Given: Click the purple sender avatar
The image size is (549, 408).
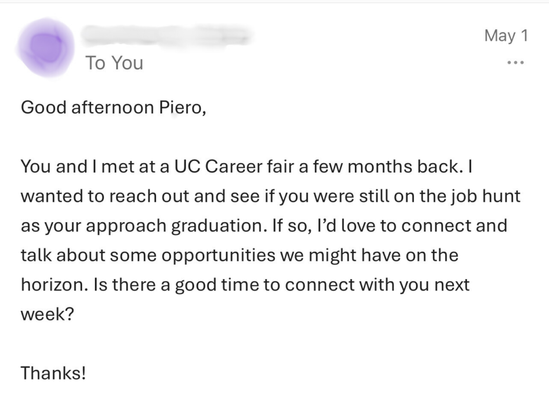Looking at the screenshot, I should point(44,48).
